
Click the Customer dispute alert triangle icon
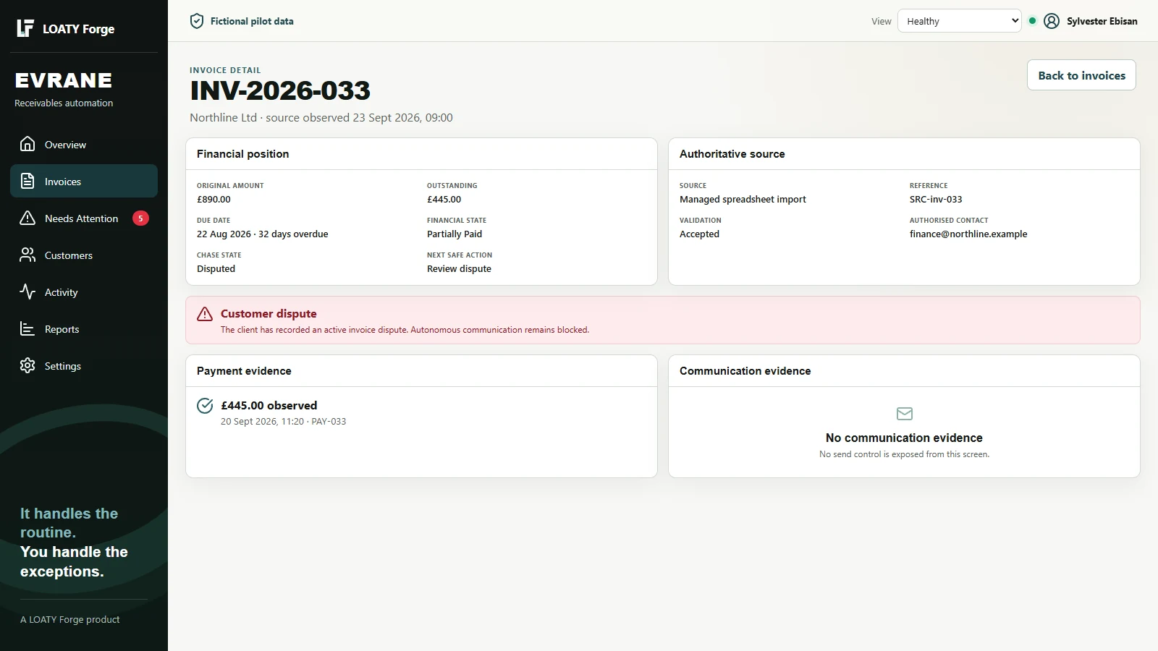205,313
